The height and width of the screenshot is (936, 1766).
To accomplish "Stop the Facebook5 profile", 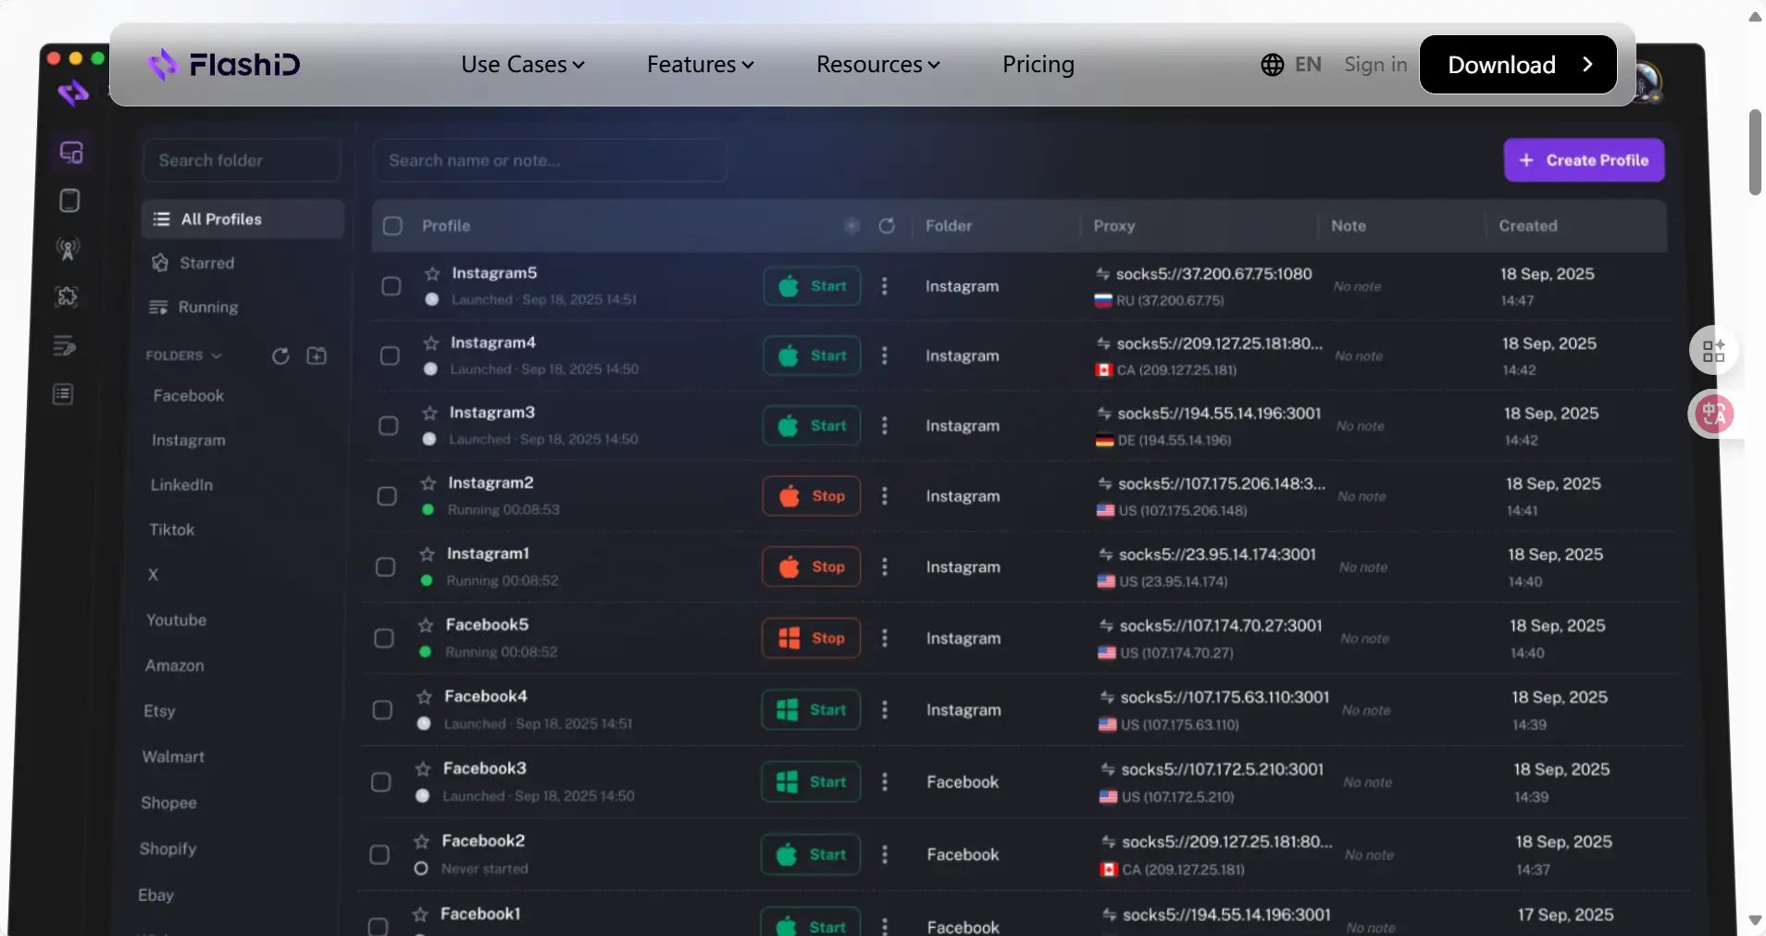I will tap(811, 638).
